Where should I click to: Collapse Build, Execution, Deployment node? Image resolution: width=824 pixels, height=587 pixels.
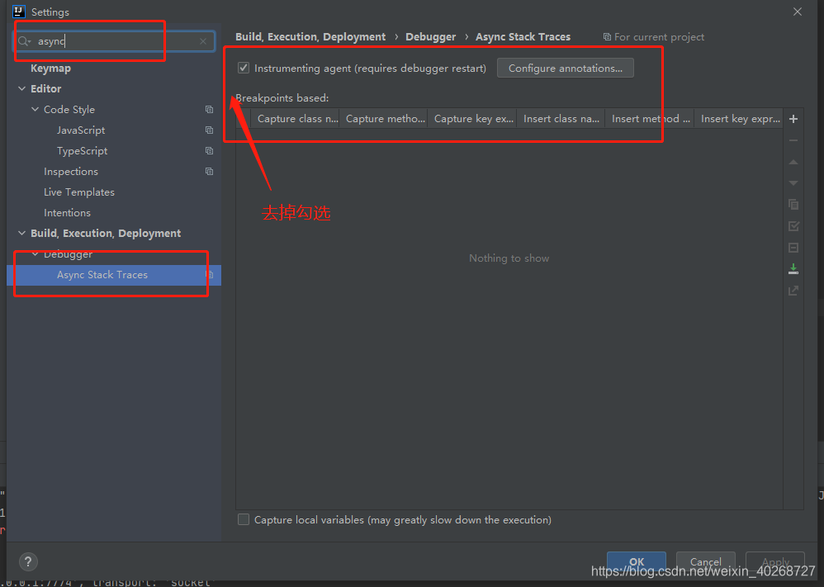click(x=21, y=233)
